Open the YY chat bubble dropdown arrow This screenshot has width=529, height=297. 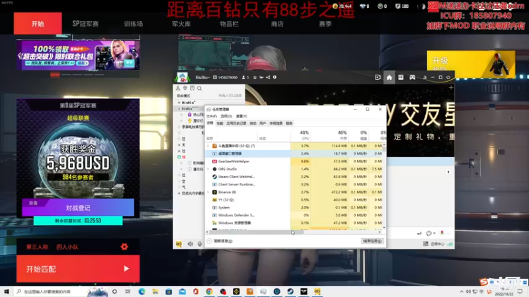coord(434,233)
